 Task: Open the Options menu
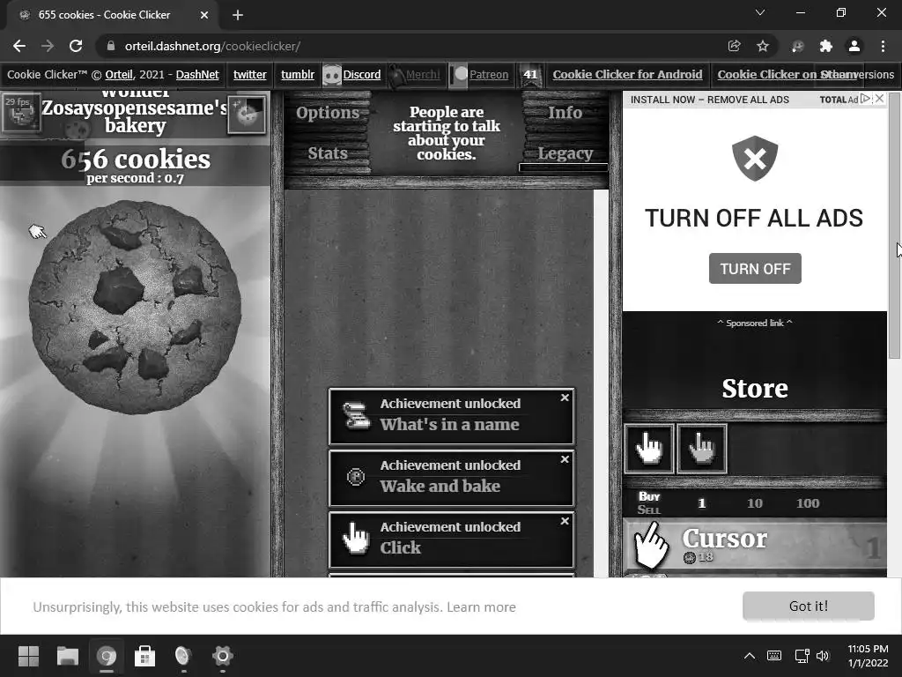point(328,112)
